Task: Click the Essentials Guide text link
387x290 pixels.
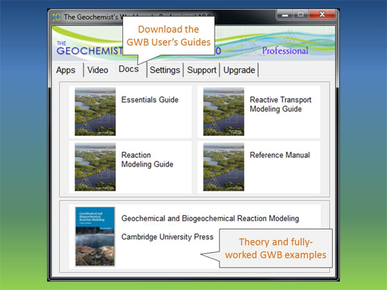Action: 150,100
